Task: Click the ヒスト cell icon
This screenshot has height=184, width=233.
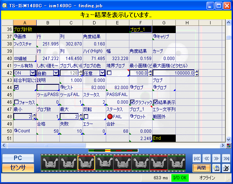Action: [62, 87]
